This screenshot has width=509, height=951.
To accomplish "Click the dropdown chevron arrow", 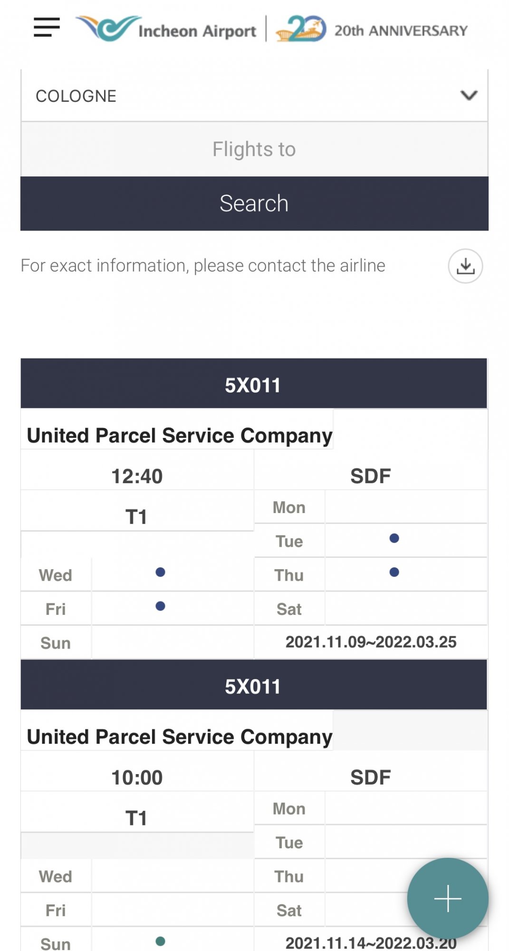I will [x=469, y=96].
